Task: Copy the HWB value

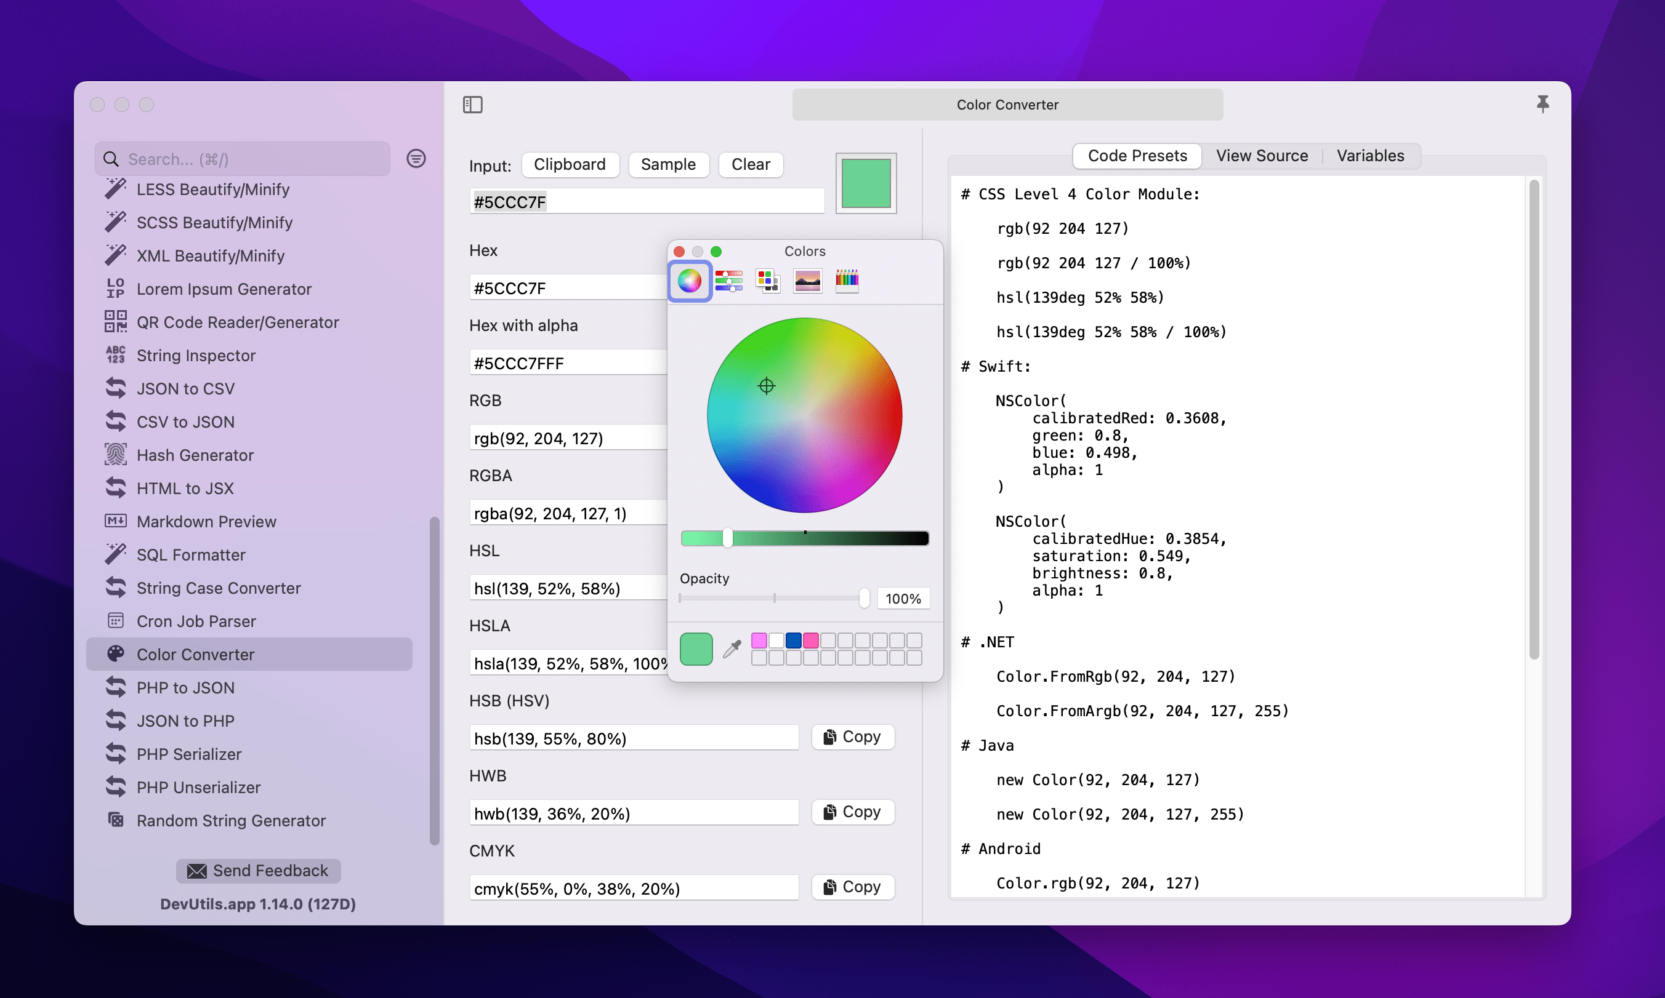Action: click(x=853, y=812)
